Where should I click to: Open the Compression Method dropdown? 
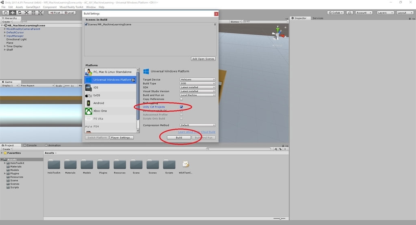tap(198, 125)
